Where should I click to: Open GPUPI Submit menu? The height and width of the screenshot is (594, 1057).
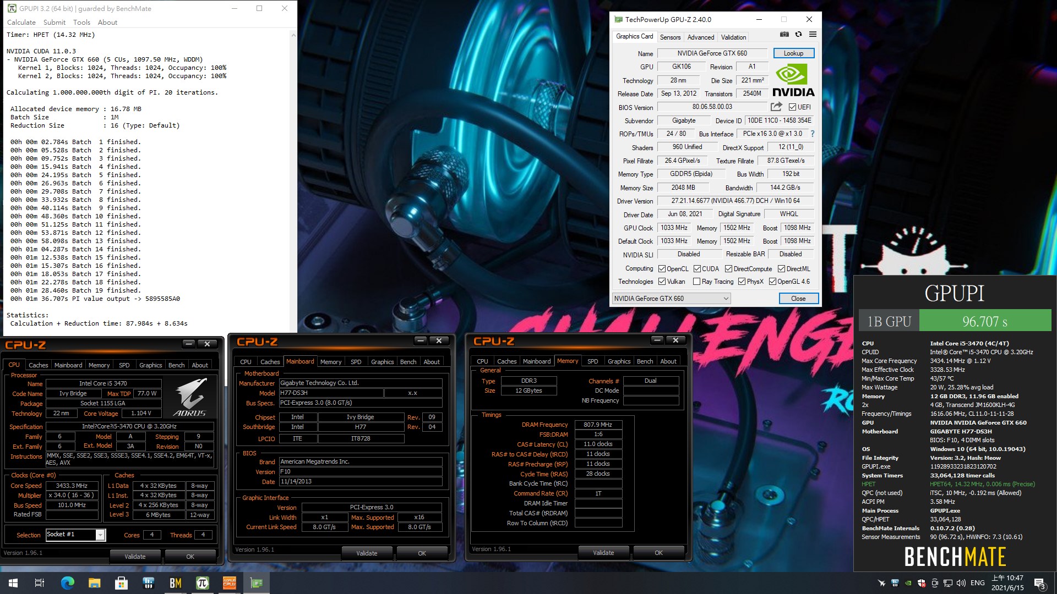pos(54,23)
